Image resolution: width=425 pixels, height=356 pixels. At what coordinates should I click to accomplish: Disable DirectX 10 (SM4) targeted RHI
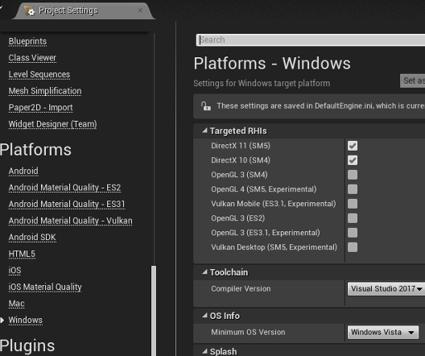[x=353, y=160]
